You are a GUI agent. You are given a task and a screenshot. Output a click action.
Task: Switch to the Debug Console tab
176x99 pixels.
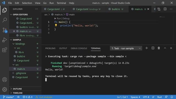[79, 48]
